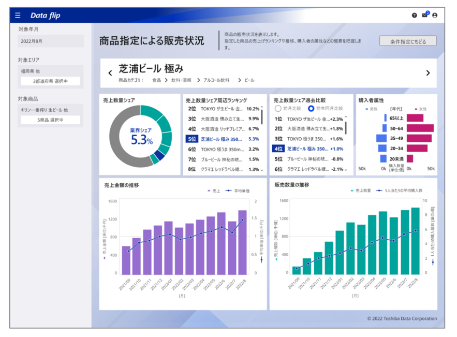Click the female bar for 65以上

pos(415,118)
